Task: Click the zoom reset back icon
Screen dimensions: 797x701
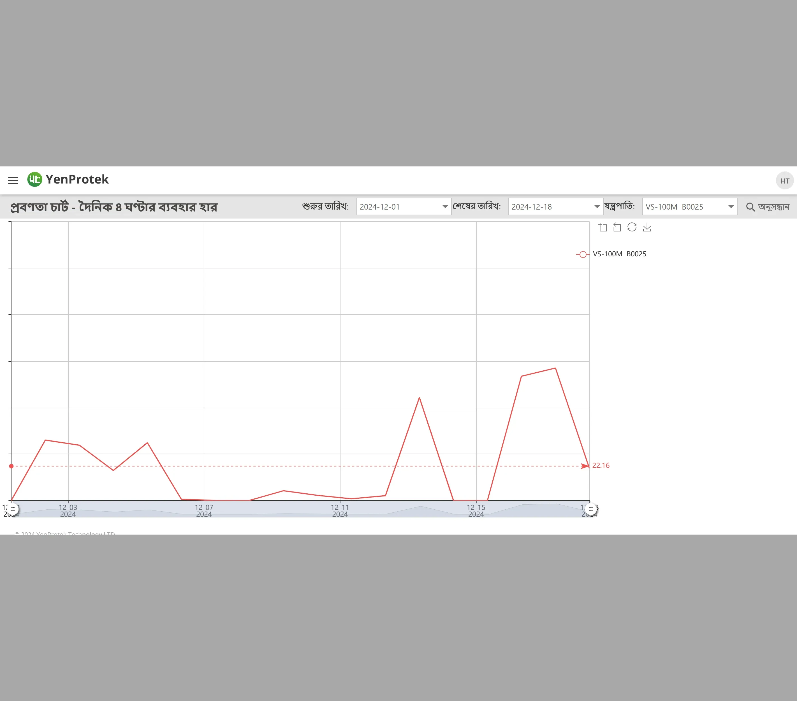Action: coord(617,227)
